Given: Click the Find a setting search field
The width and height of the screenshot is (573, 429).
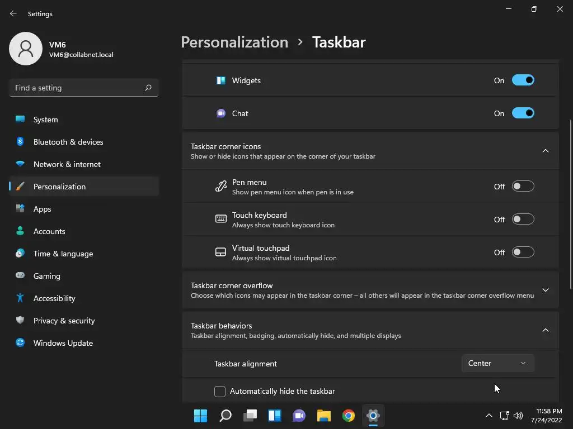Looking at the screenshot, I should click(x=84, y=88).
